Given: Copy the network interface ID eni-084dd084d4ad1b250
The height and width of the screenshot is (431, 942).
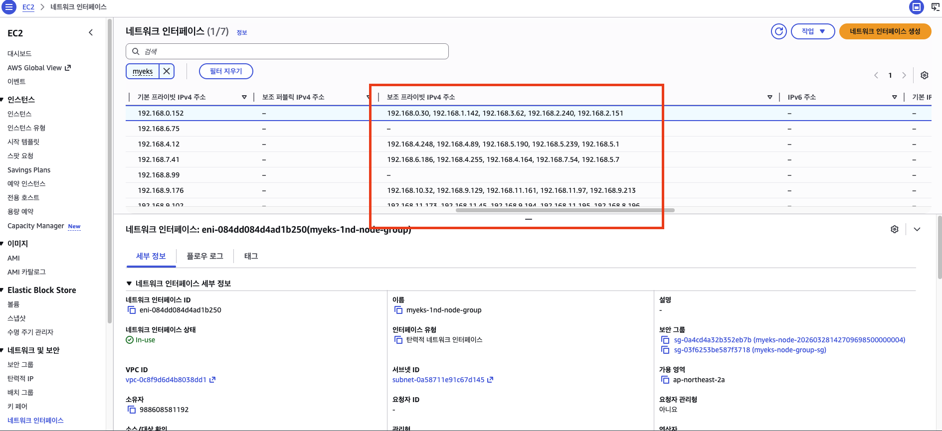Looking at the screenshot, I should [x=132, y=310].
